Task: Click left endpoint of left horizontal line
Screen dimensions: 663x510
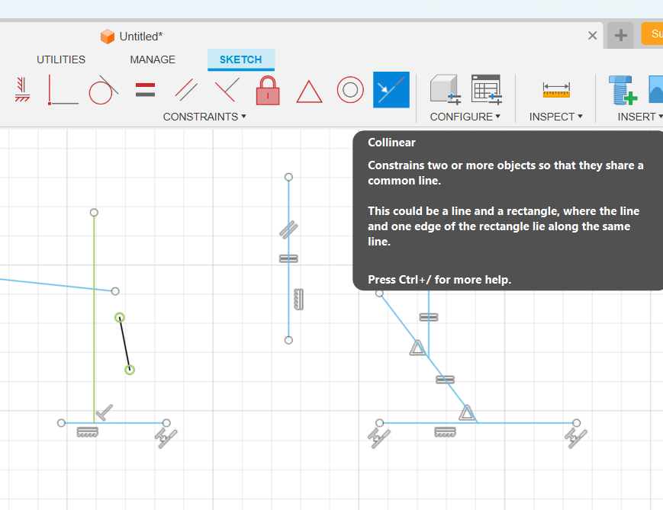Action: pos(61,422)
